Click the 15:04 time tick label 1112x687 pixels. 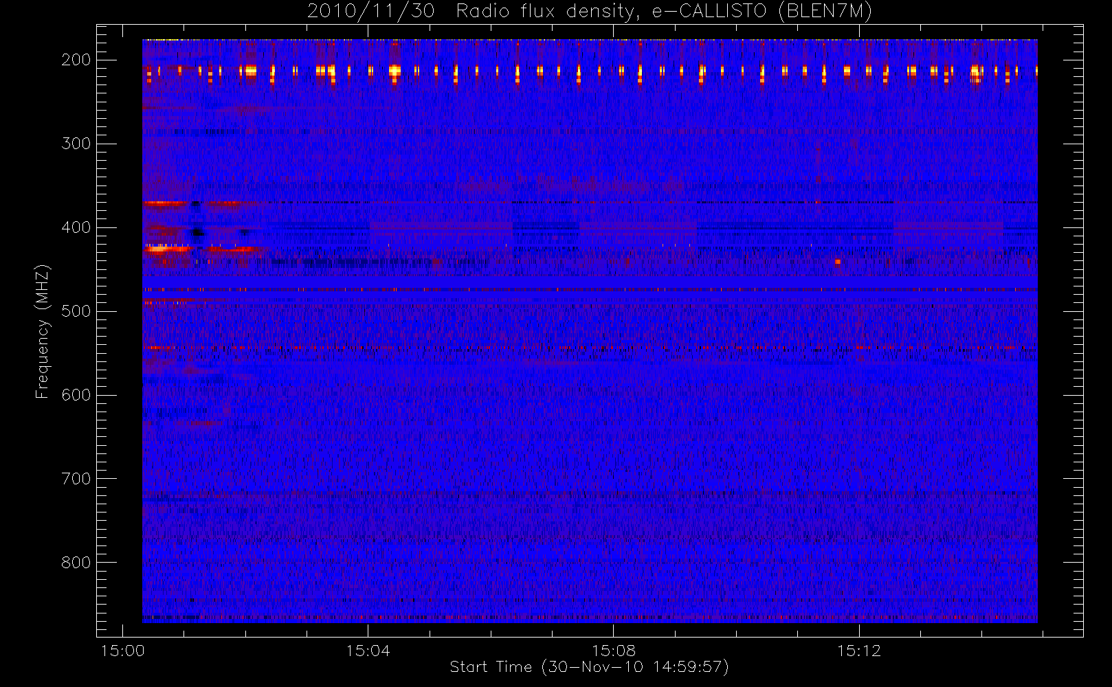tap(368, 651)
